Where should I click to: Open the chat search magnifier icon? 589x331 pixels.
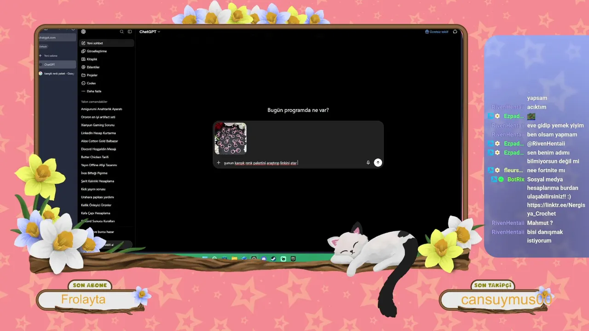(x=121, y=32)
